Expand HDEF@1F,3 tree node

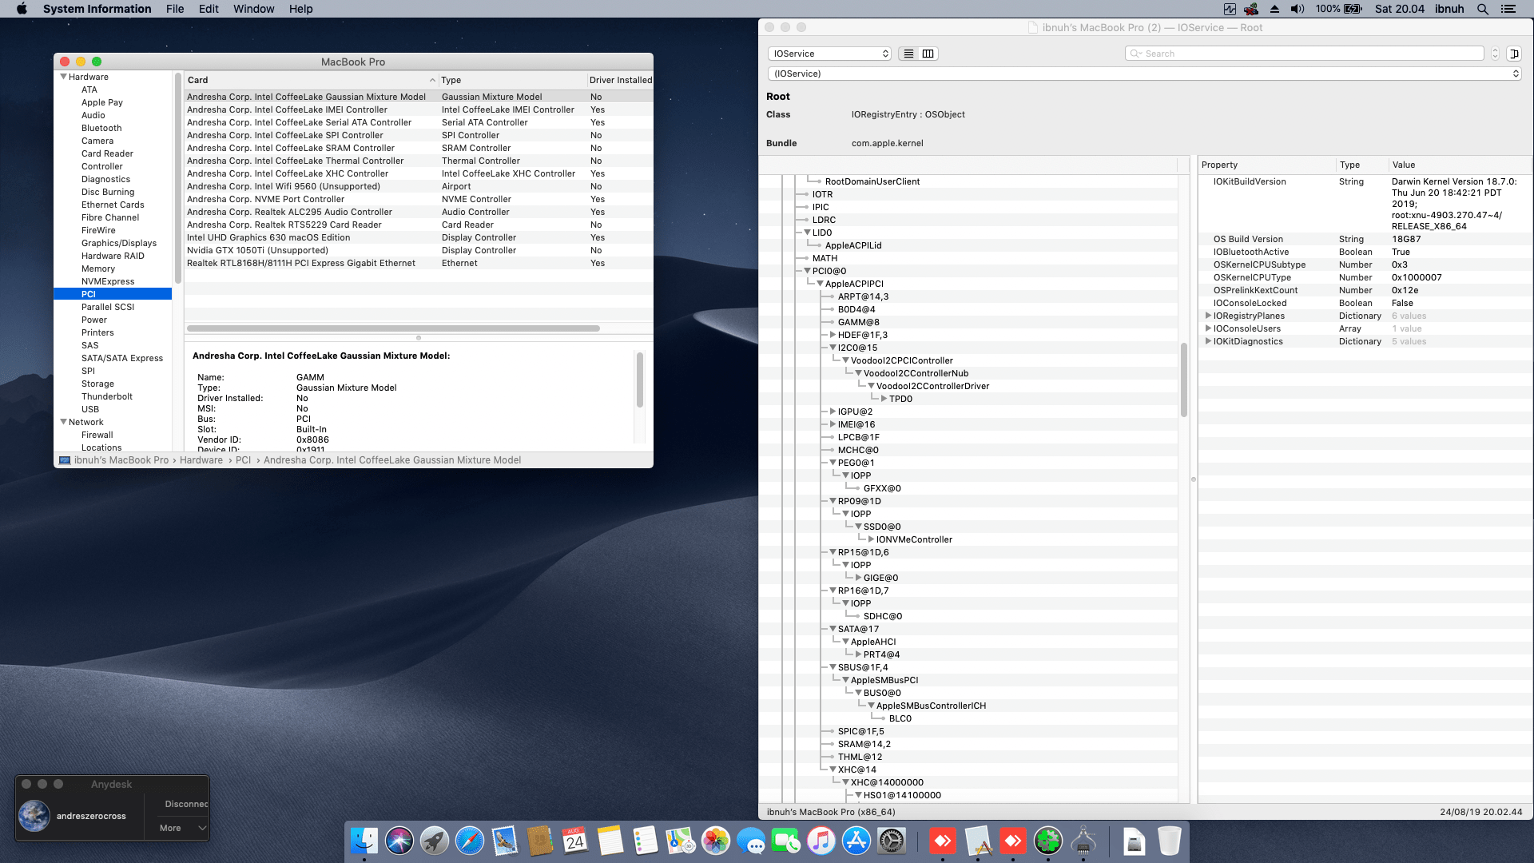coord(833,335)
